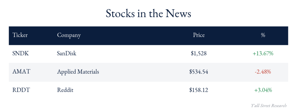The image size is (297, 112).
Task: Click the word Stocks in the title
Action: [119, 13]
